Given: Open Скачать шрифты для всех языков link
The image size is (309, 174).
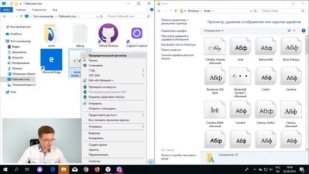Looking at the screenshot, I should [x=177, y=57].
